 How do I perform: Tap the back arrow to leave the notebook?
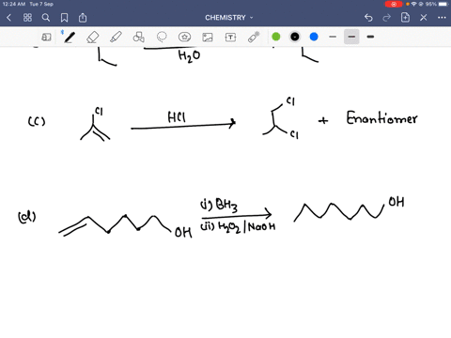pos(8,18)
